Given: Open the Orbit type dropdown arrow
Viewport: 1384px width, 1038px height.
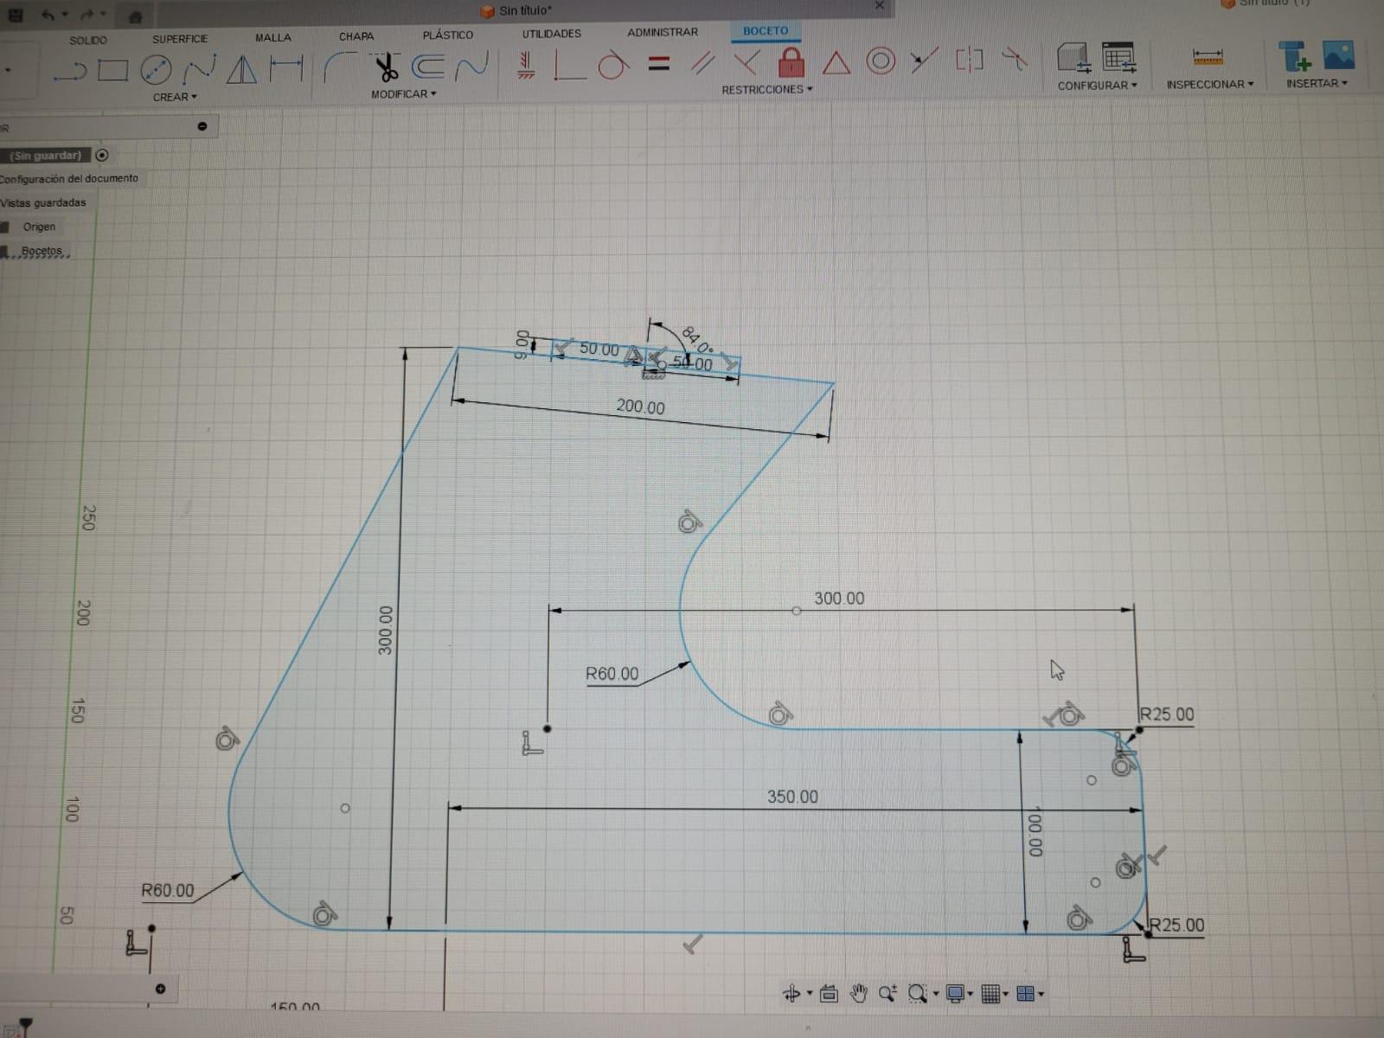Looking at the screenshot, I should (x=810, y=993).
